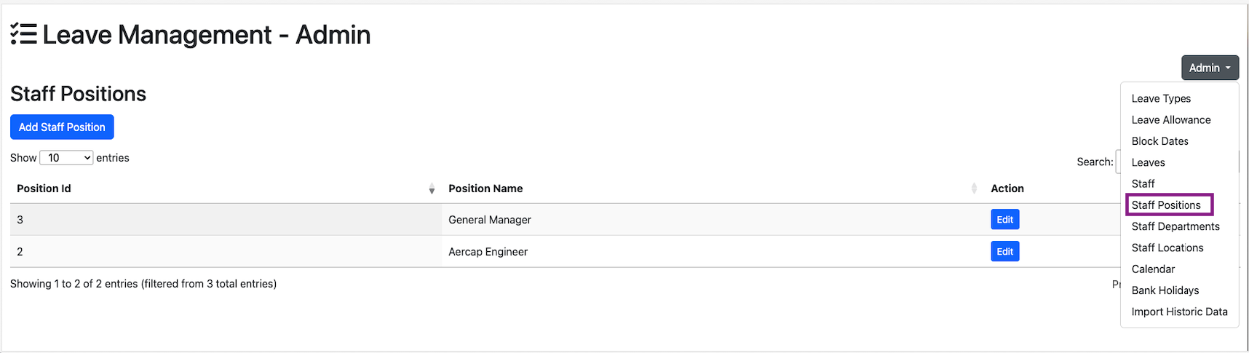Select Leave Types from Admin menu
This screenshot has width=1249, height=353.
click(x=1161, y=98)
